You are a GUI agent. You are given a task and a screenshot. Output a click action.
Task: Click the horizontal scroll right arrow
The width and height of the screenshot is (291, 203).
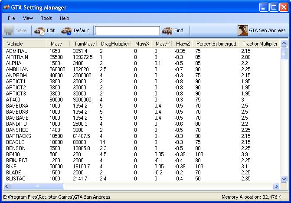(x=276, y=186)
